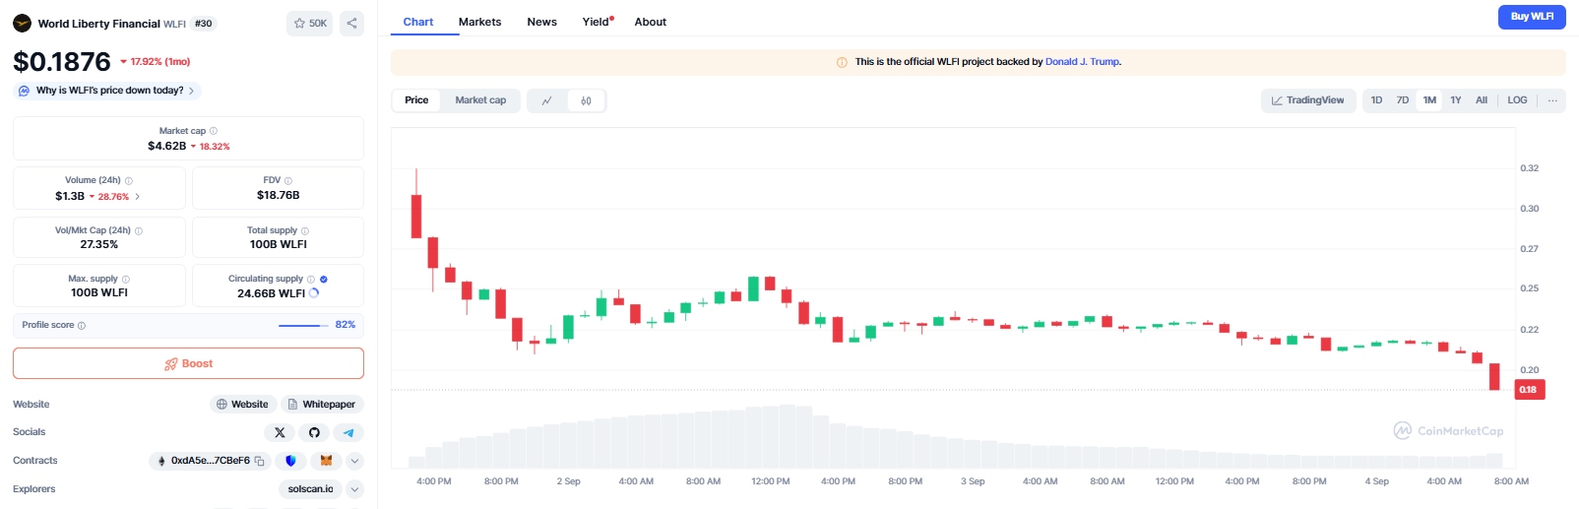This screenshot has height=509, width=1579.
Task: Open the X (Twitter) social icon
Action: pos(280,432)
